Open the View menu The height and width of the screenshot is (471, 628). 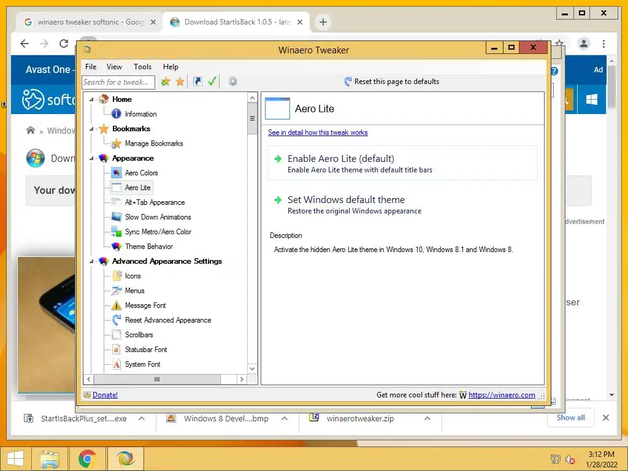114,66
